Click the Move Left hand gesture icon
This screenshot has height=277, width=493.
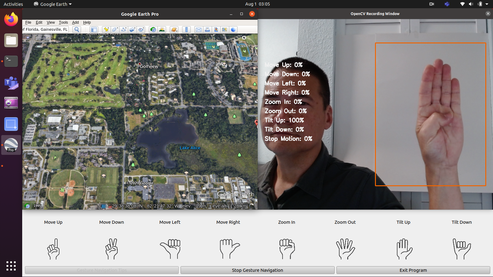click(170, 249)
